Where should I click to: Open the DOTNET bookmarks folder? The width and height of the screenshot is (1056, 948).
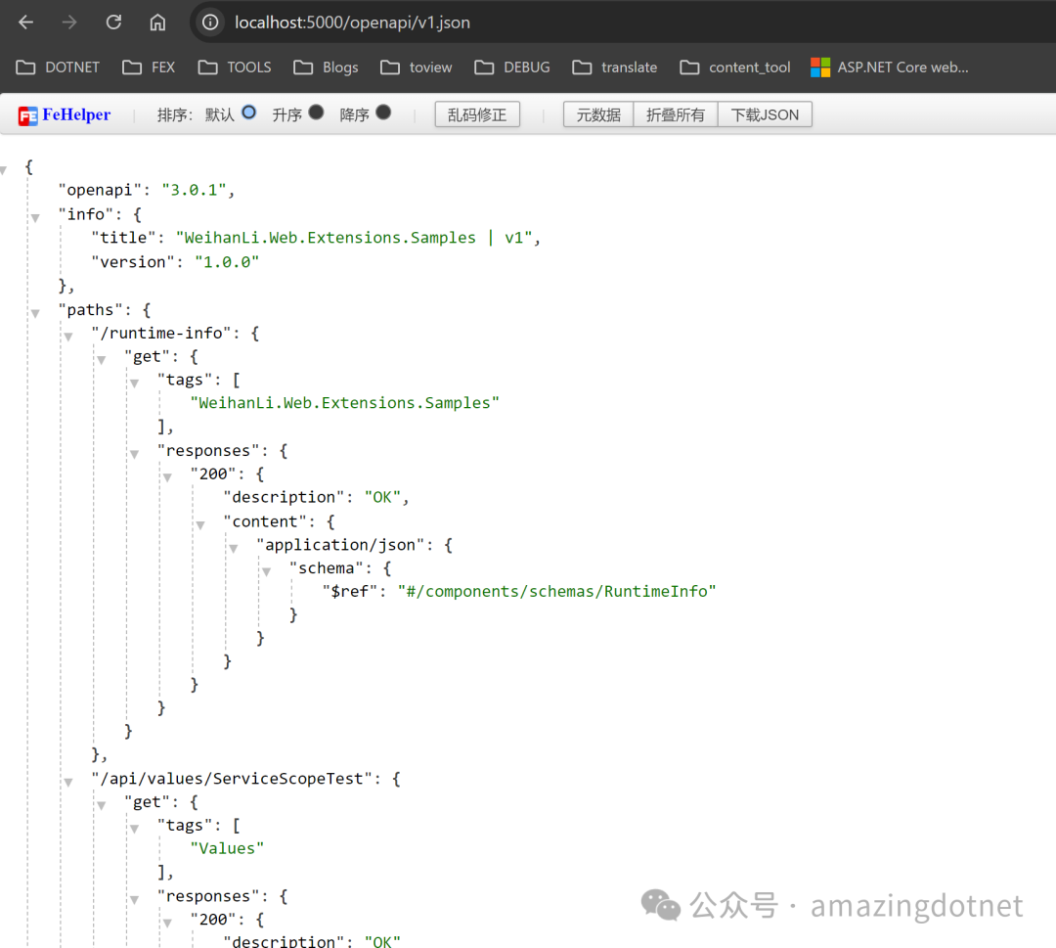59,67
